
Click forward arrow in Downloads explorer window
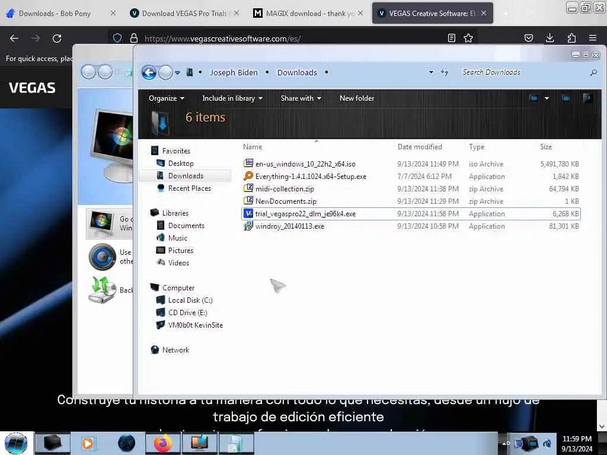pyautogui.click(x=166, y=72)
